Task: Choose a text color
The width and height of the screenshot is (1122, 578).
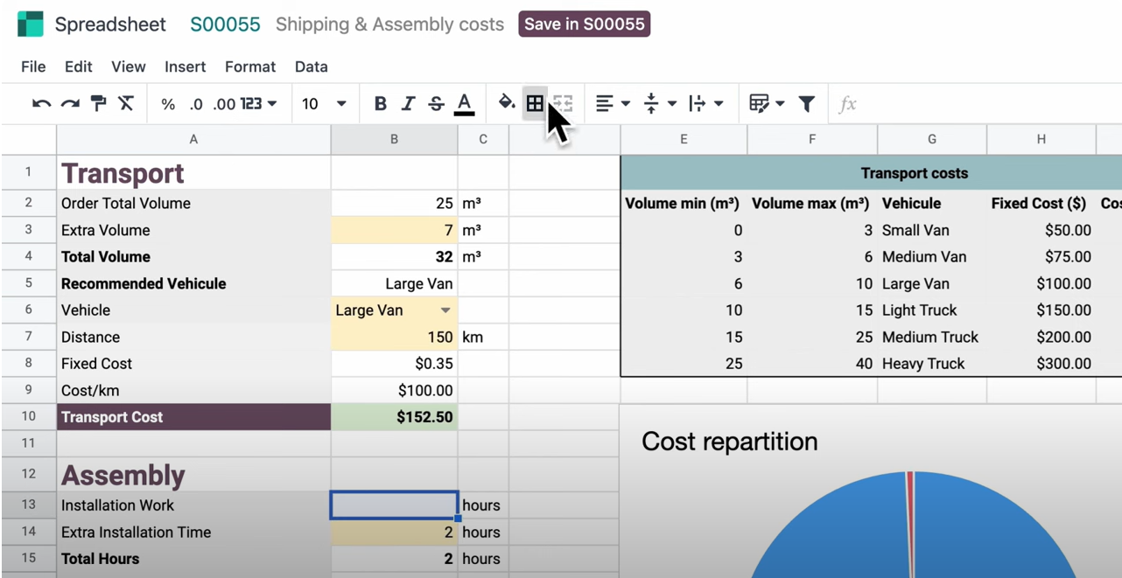Action: [x=464, y=103]
